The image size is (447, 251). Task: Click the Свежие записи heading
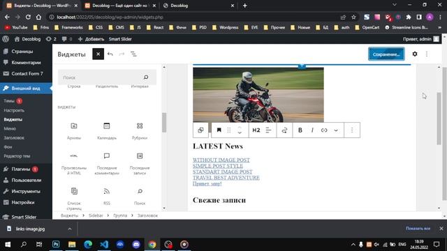219,200
